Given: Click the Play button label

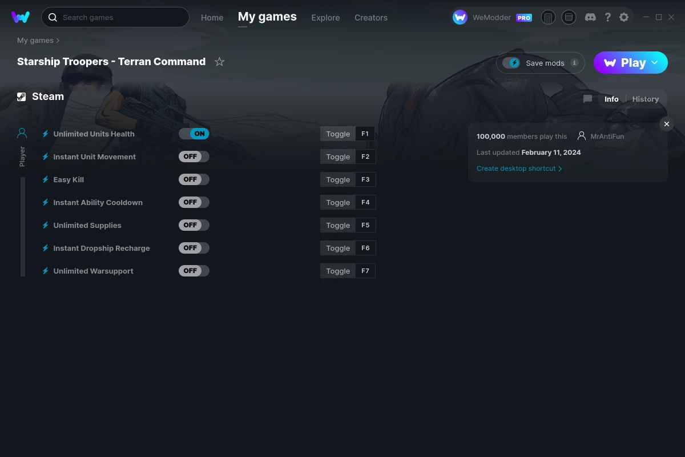Looking at the screenshot, I should [x=633, y=63].
